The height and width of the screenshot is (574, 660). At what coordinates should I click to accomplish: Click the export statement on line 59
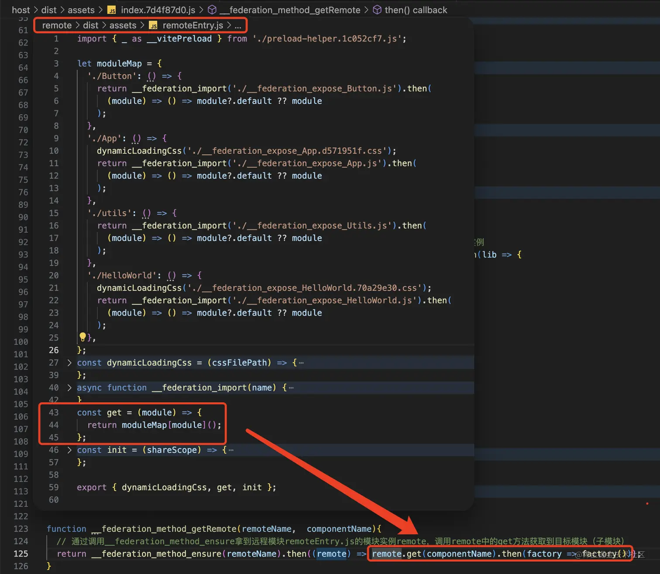coord(176,487)
